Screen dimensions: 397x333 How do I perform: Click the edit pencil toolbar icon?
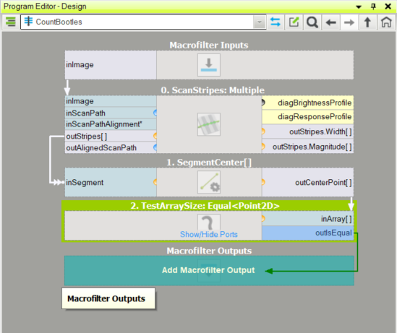pos(294,22)
